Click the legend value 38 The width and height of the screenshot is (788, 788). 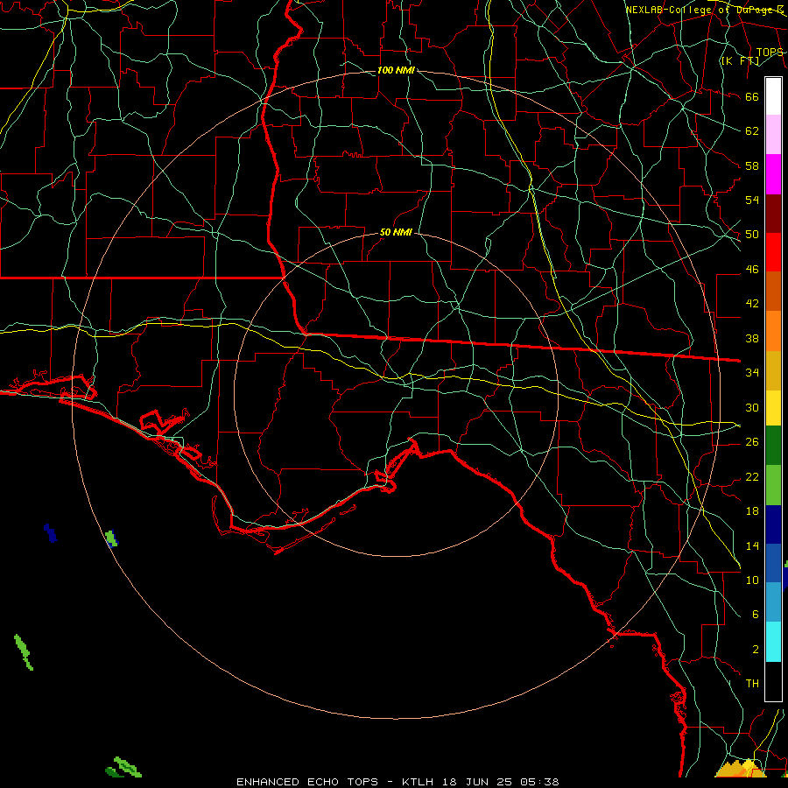point(752,338)
